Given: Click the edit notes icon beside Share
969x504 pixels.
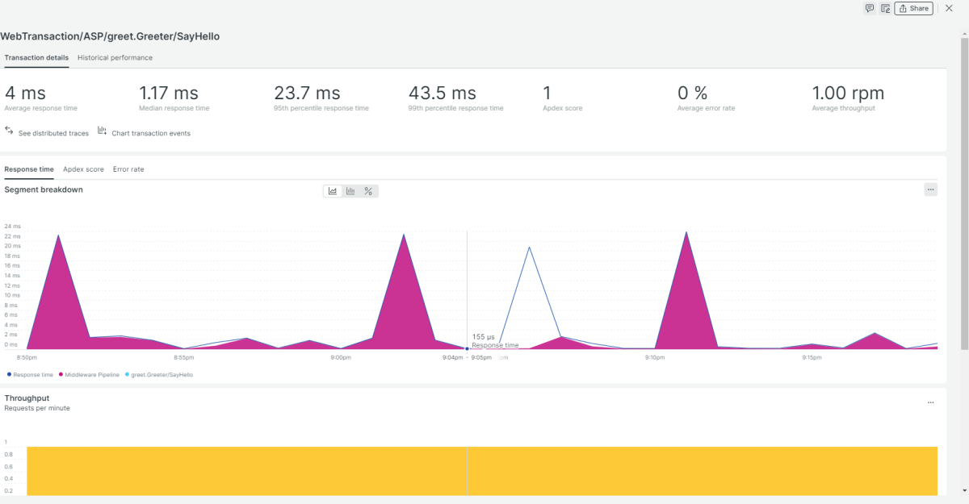Looking at the screenshot, I should (885, 8).
